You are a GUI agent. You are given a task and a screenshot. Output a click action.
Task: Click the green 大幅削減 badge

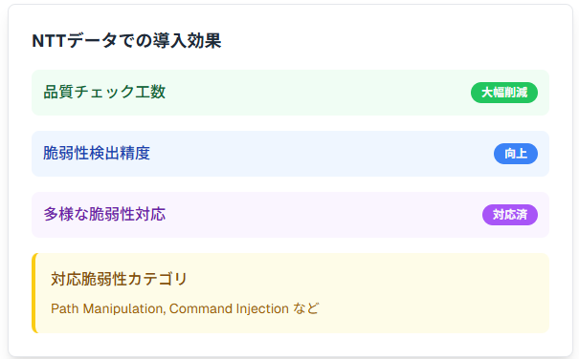504,93
